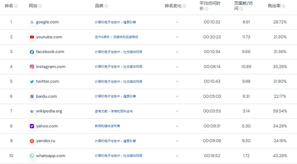The image size is (297, 164).
Task: Click info icon next to 网站 header
Action: (40, 6)
